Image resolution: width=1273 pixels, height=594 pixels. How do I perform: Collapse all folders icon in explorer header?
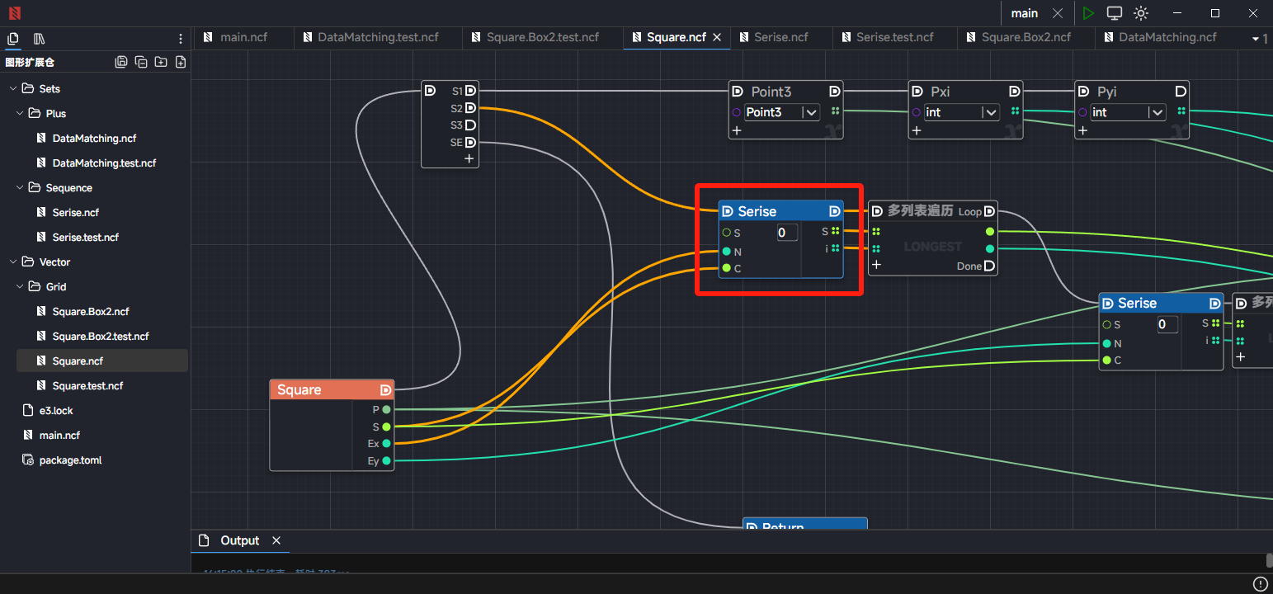pos(141,62)
